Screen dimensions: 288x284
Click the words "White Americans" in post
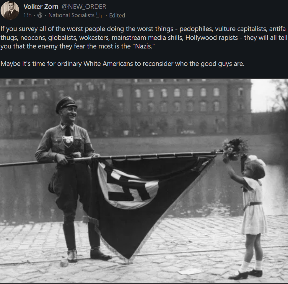(x=108, y=64)
